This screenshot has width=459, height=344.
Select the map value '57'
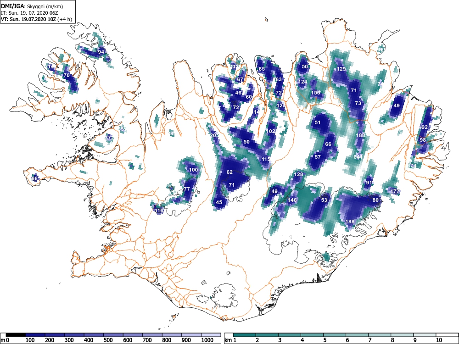click(318, 157)
